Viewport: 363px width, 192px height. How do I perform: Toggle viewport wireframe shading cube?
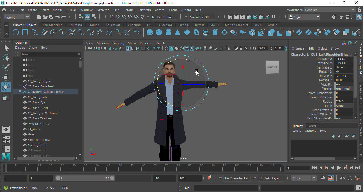(x=167, y=48)
